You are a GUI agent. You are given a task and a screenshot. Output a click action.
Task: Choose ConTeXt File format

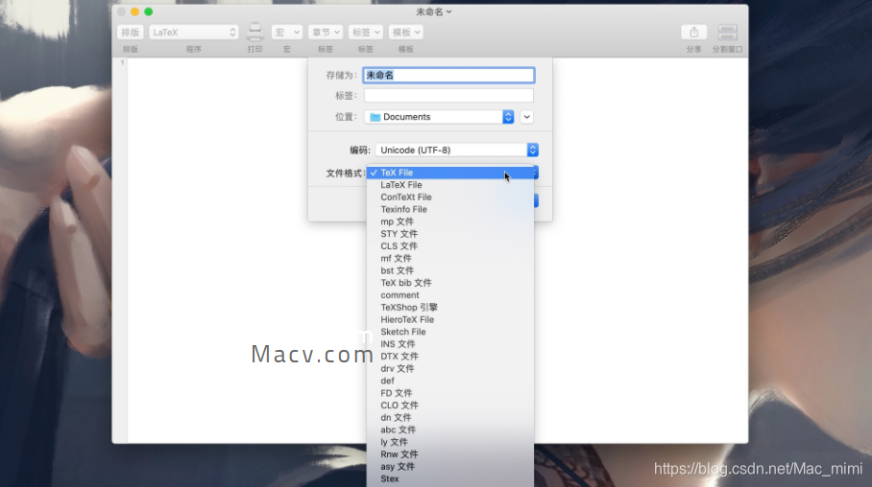(450, 197)
